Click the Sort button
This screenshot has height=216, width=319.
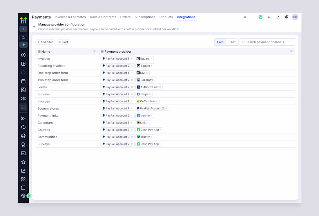64,42
